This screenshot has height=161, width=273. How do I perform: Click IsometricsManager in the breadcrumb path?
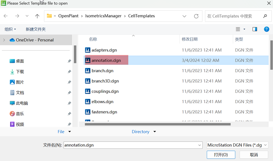point(103,16)
